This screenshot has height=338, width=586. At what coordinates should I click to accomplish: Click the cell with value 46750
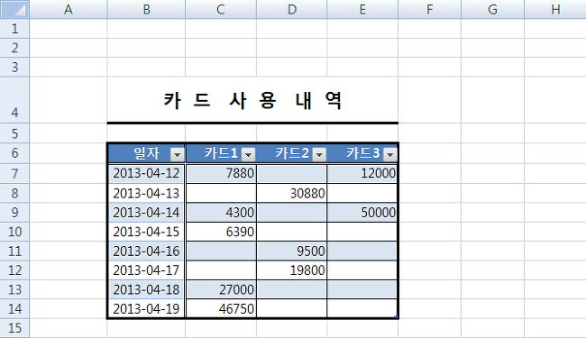point(221,309)
